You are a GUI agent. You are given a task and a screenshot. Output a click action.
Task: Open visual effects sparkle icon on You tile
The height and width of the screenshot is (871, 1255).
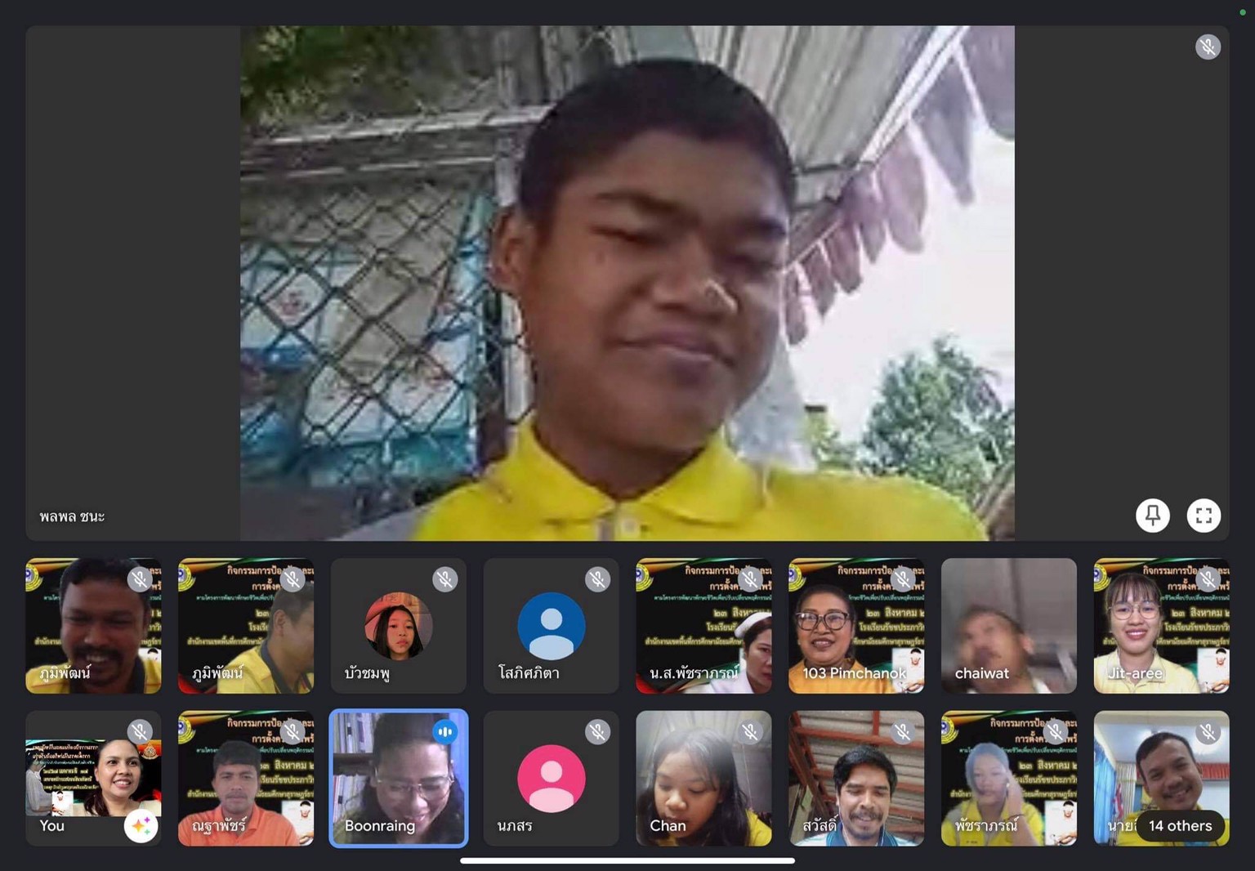pos(141,826)
